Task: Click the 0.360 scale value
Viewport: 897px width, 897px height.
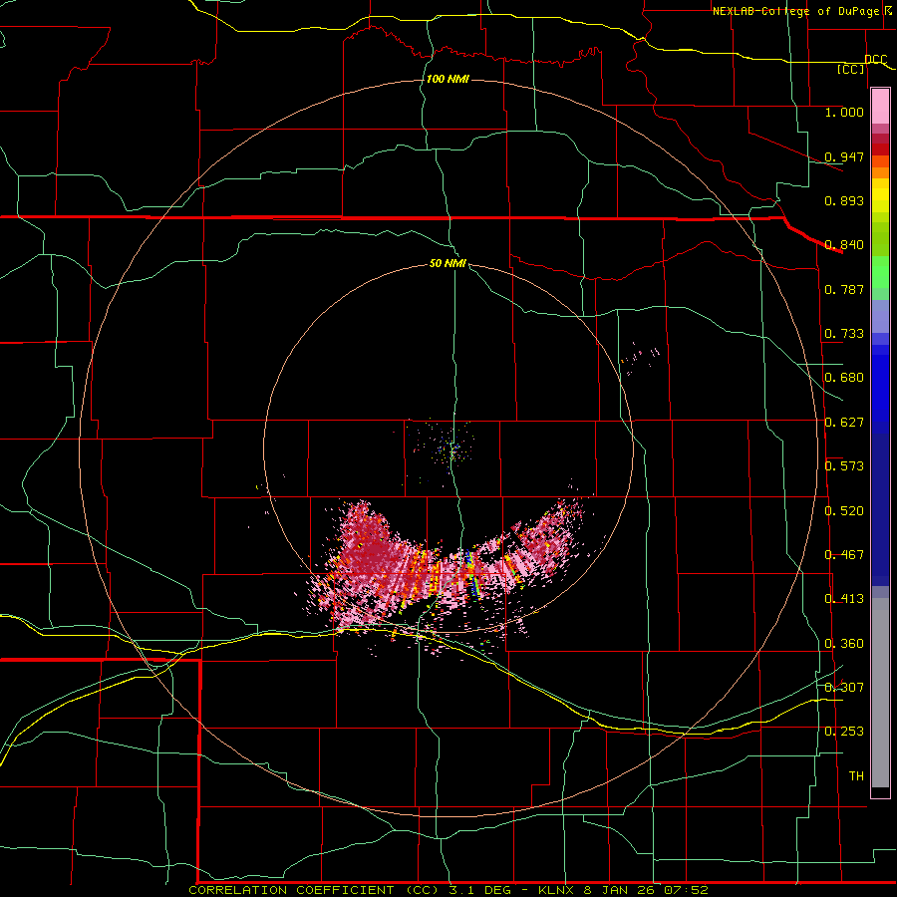Action: coord(844,644)
